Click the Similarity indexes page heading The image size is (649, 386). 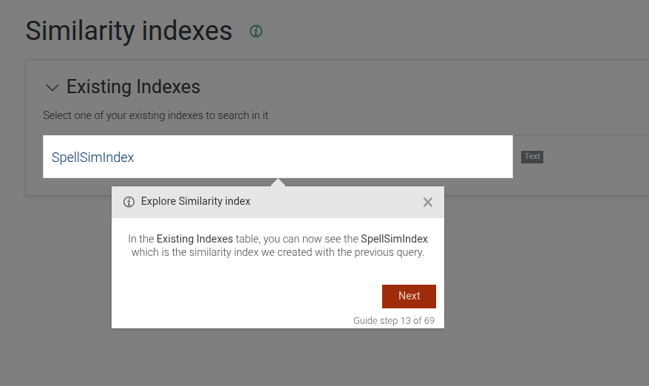click(x=129, y=31)
